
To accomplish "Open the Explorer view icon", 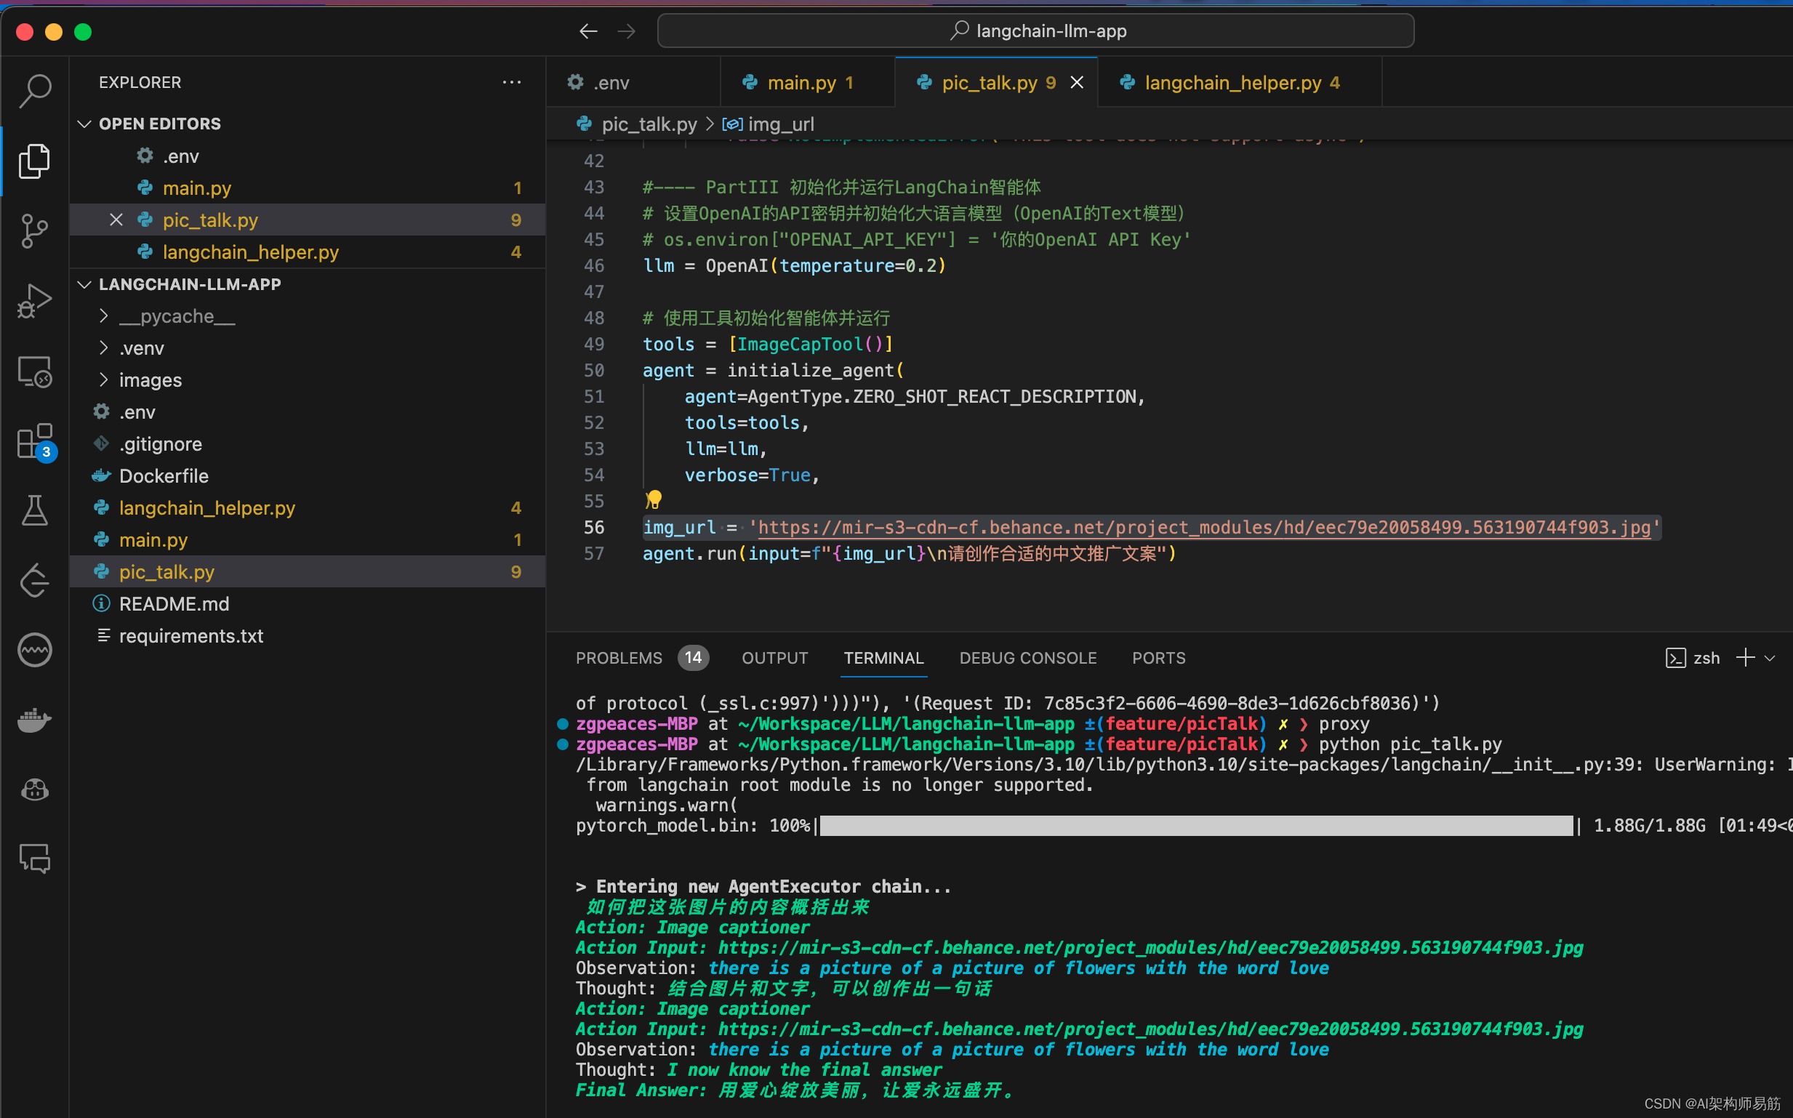I will [x=35, y=161].
